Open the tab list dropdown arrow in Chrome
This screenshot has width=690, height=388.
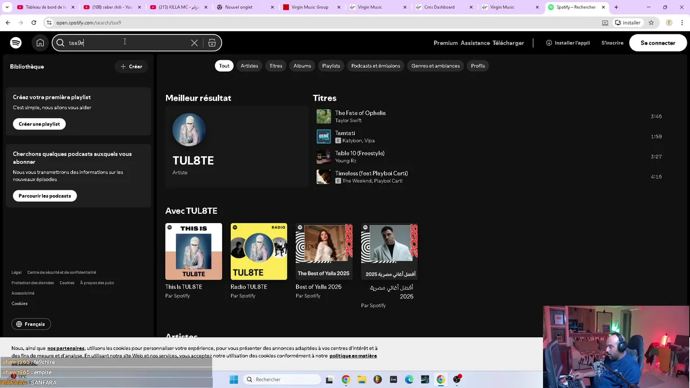(x=7, y=7)
